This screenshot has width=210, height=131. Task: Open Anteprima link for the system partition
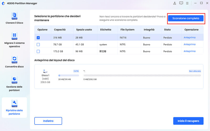(x=190, y=45)
